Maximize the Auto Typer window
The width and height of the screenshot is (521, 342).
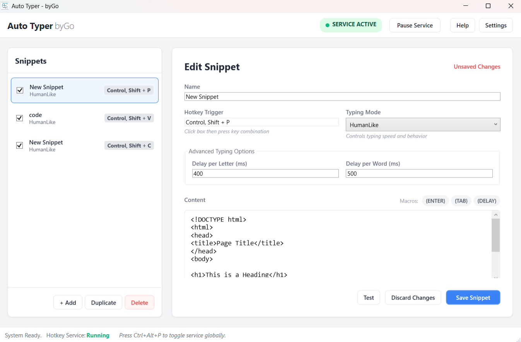tap(488, 6)
